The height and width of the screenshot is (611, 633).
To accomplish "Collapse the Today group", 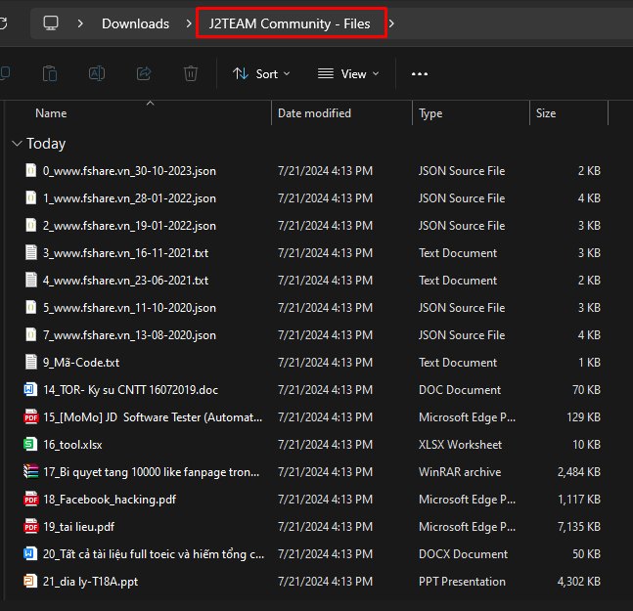I will pyautogui.click(x=17, y=144).
